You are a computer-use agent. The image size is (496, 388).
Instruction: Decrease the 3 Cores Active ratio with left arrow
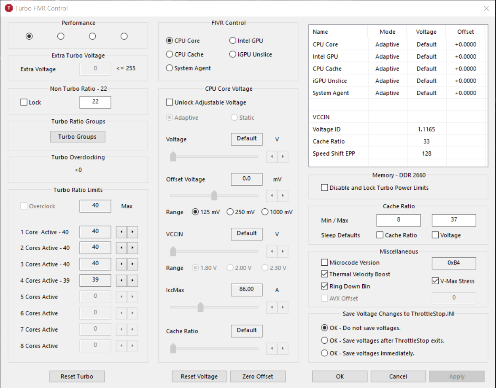(x=121, y=264)
